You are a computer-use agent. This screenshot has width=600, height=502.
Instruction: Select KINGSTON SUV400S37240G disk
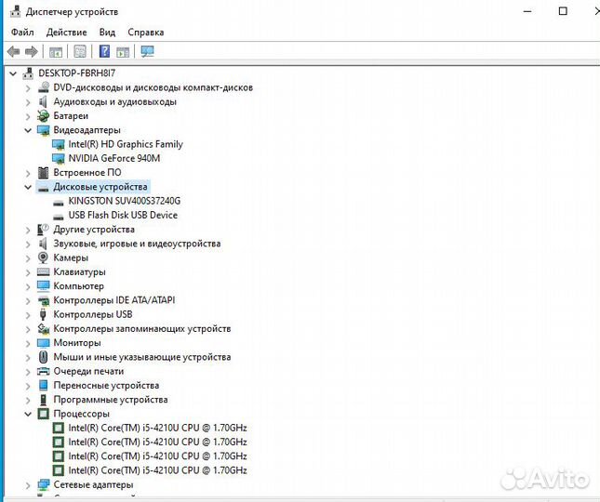click(125, 201)
